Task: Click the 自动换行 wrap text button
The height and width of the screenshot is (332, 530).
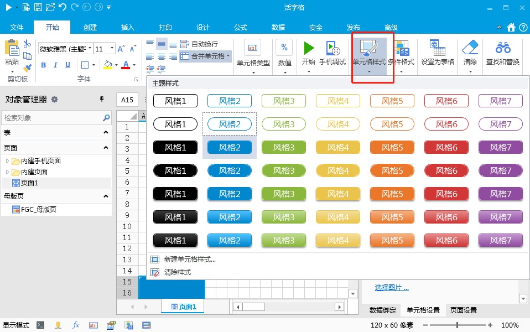Action: click(x=199, y=44)
